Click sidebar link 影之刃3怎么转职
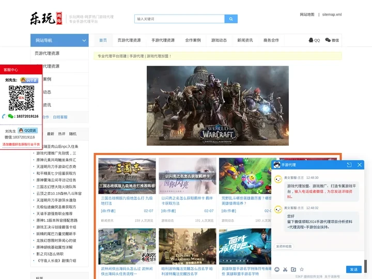 click(x=50, y=254)
